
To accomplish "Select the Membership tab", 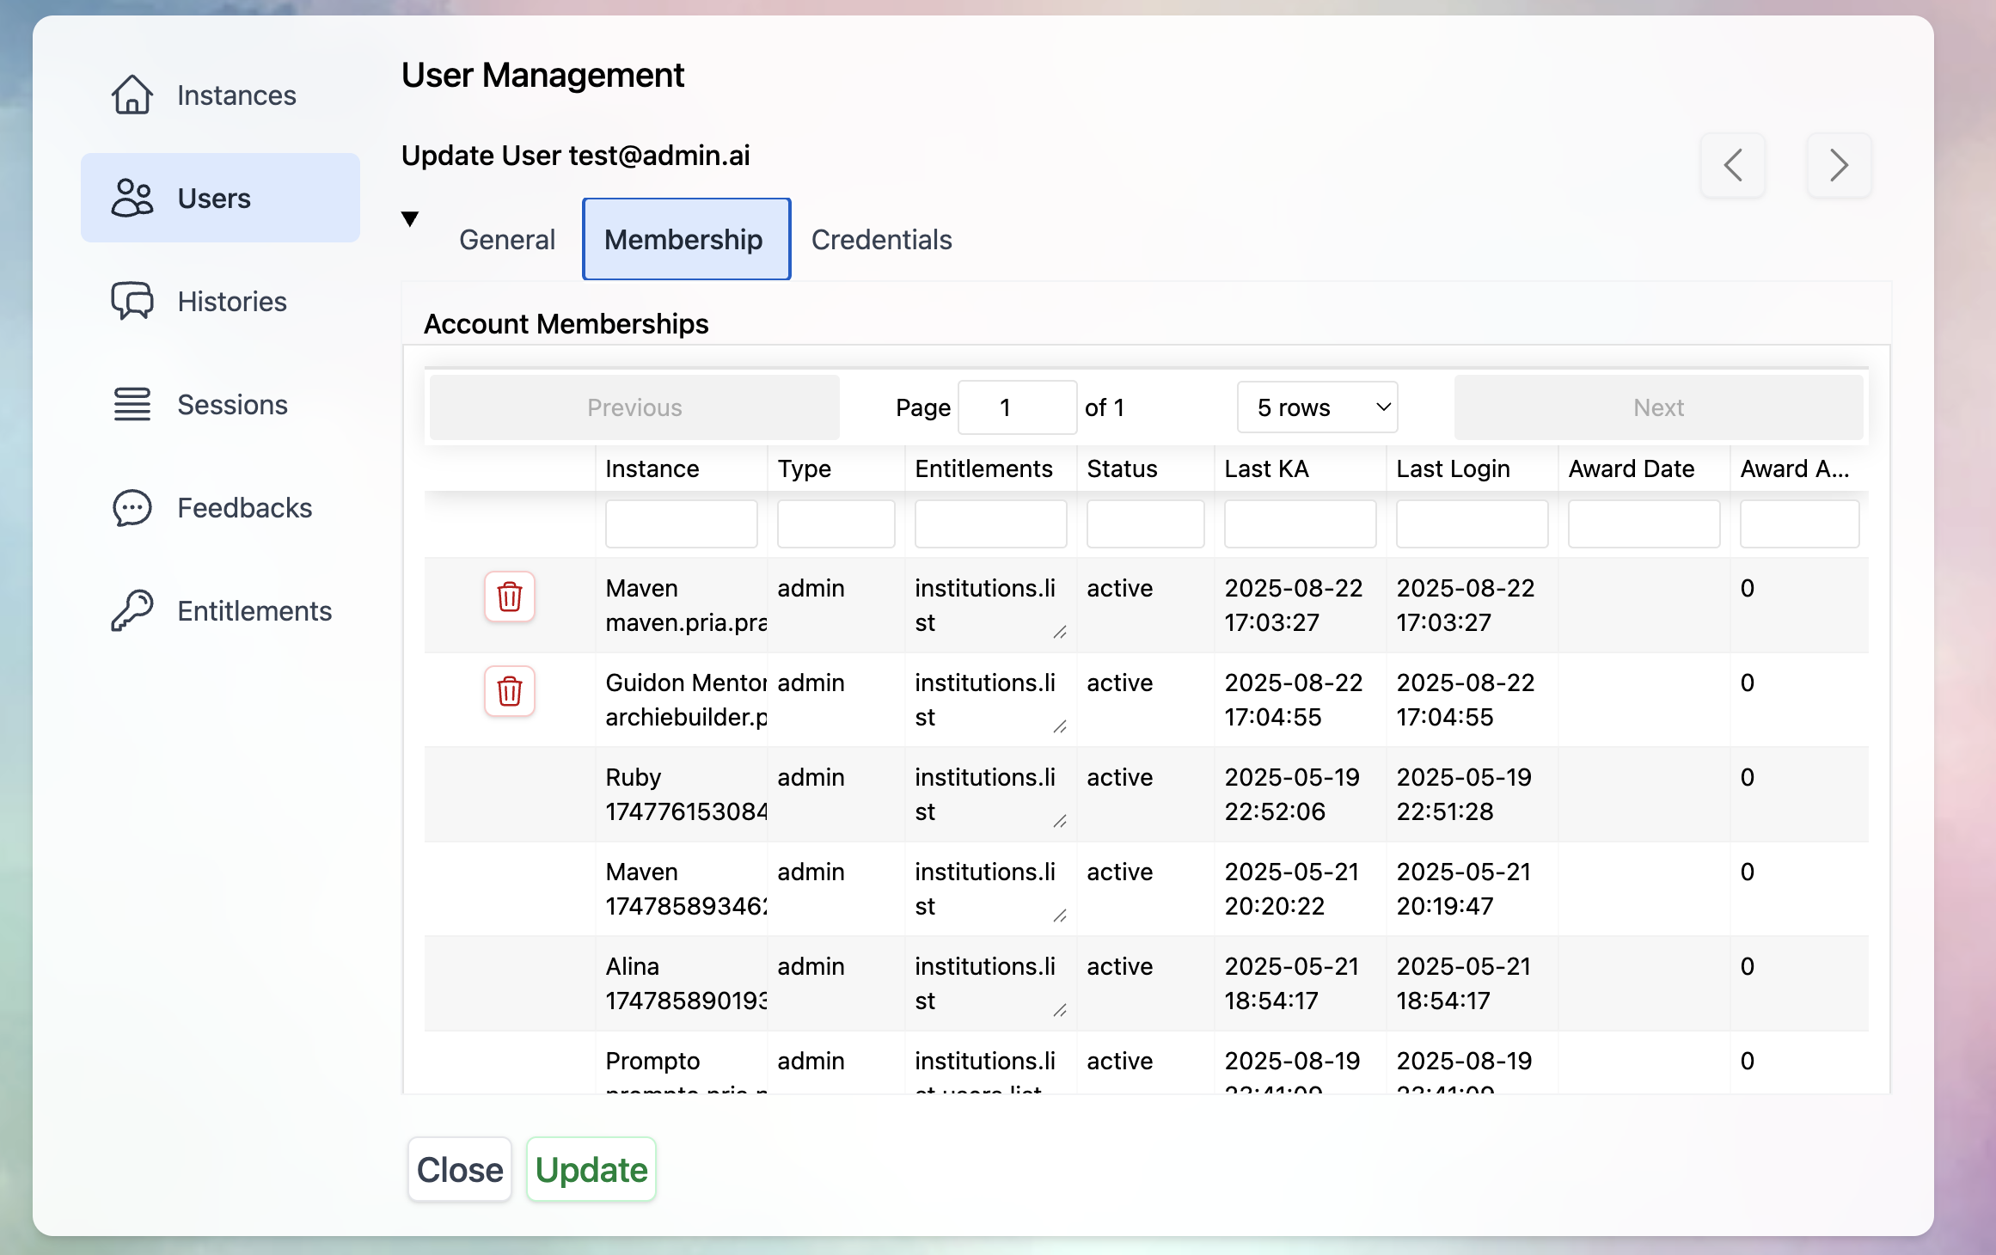I will [684, 239].
